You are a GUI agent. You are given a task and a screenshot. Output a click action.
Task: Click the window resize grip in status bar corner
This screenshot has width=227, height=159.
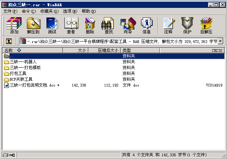224,156
